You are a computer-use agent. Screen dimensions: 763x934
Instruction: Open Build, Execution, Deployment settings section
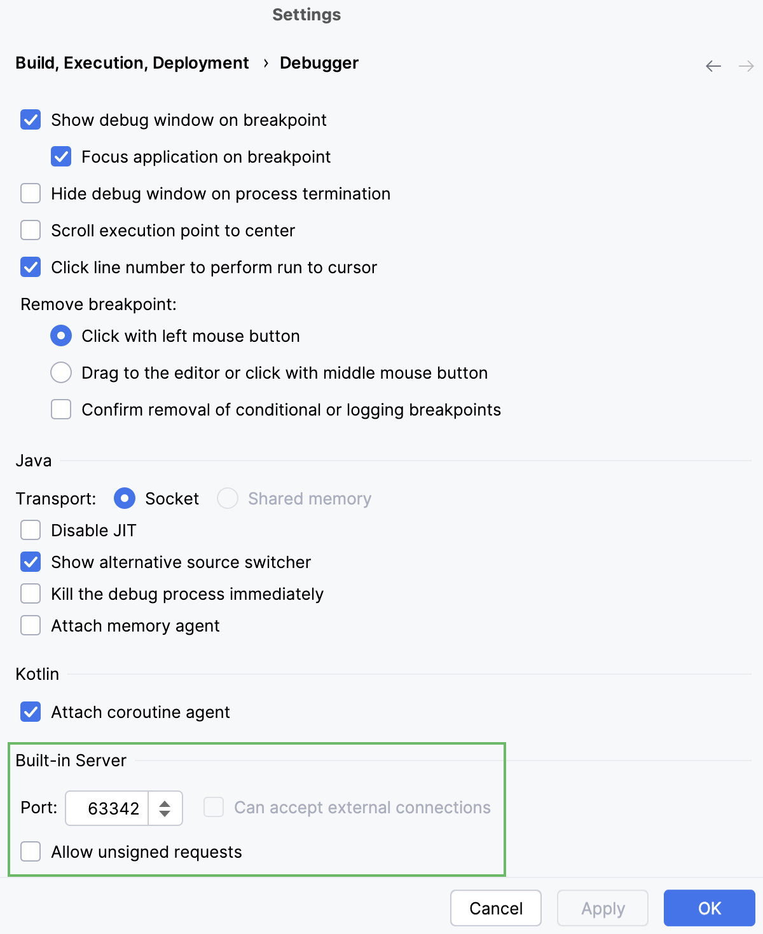[132, 63]
